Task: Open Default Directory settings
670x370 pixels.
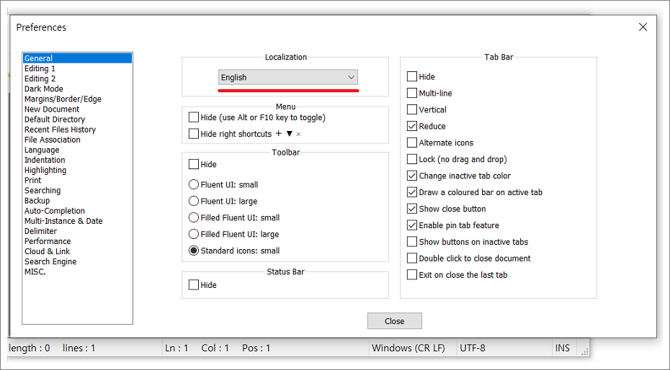Action: pos(77,119)
